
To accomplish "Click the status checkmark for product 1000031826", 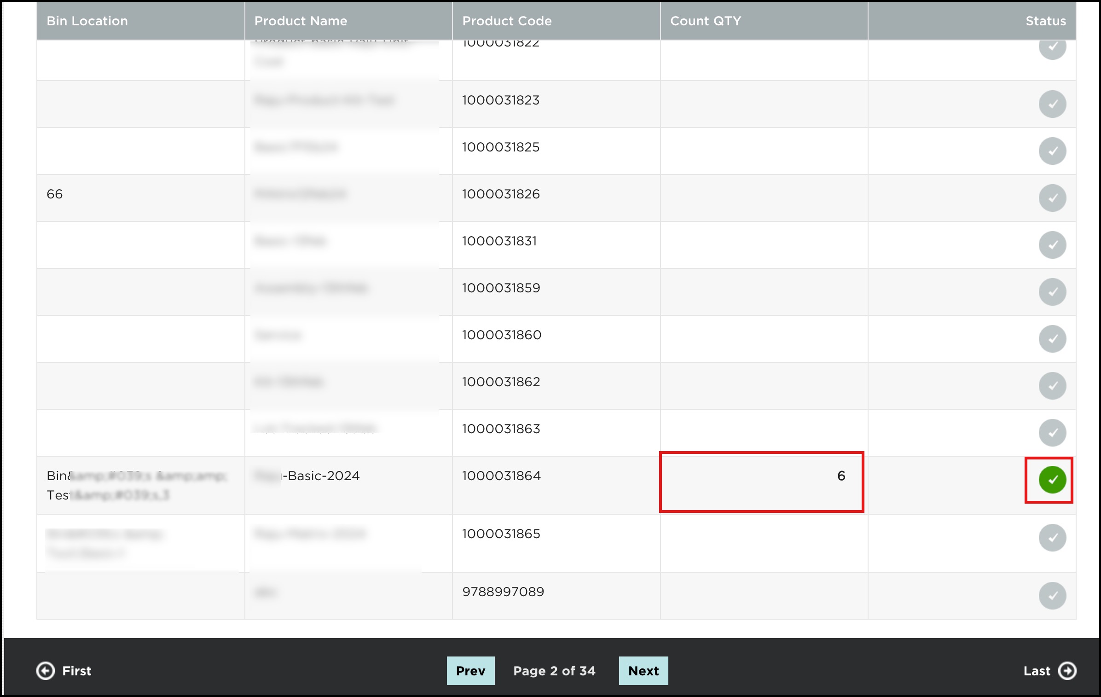I will (1052, 198).
